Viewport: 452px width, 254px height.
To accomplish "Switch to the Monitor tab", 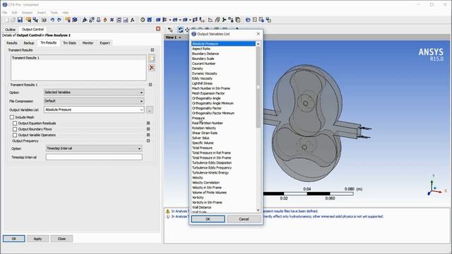I will tap(88, 43).
